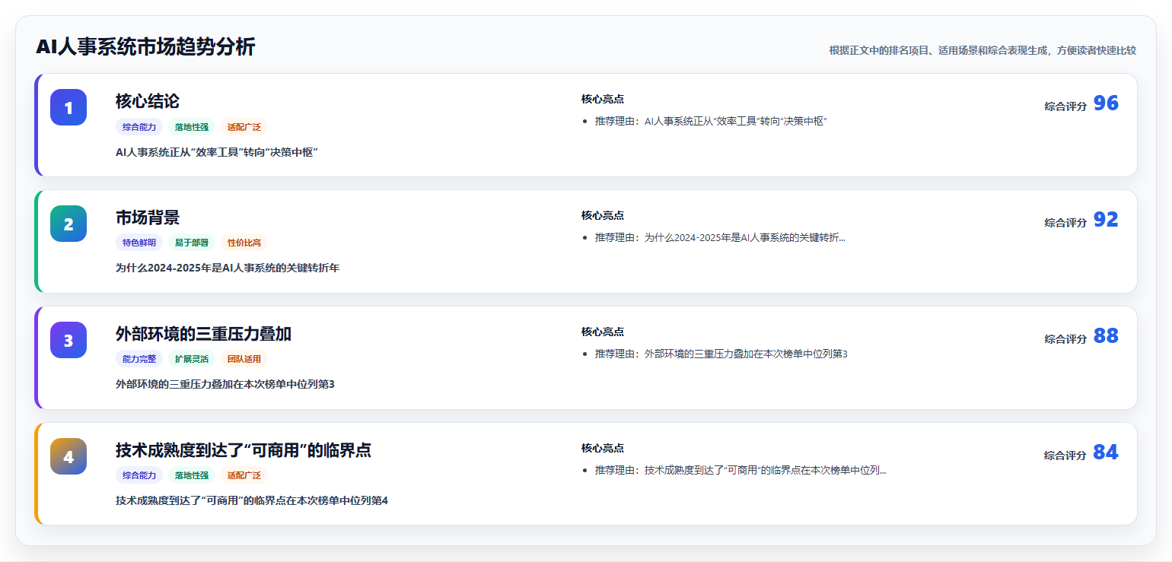Click the score value 88
The image size is (1172, 562).
point(1106,336)
